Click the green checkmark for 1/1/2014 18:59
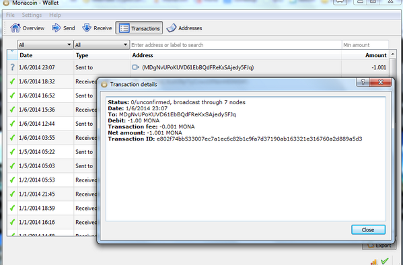Screen dimensions: 403x265 [x=12, y=209]
